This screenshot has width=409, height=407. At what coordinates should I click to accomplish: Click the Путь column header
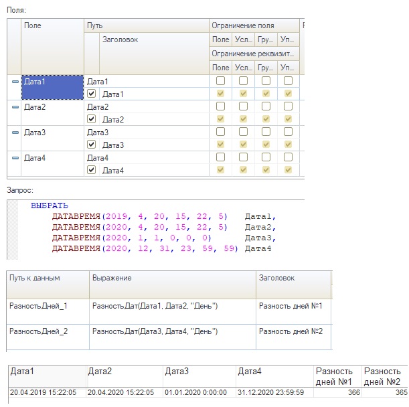[x=147, y=25]
